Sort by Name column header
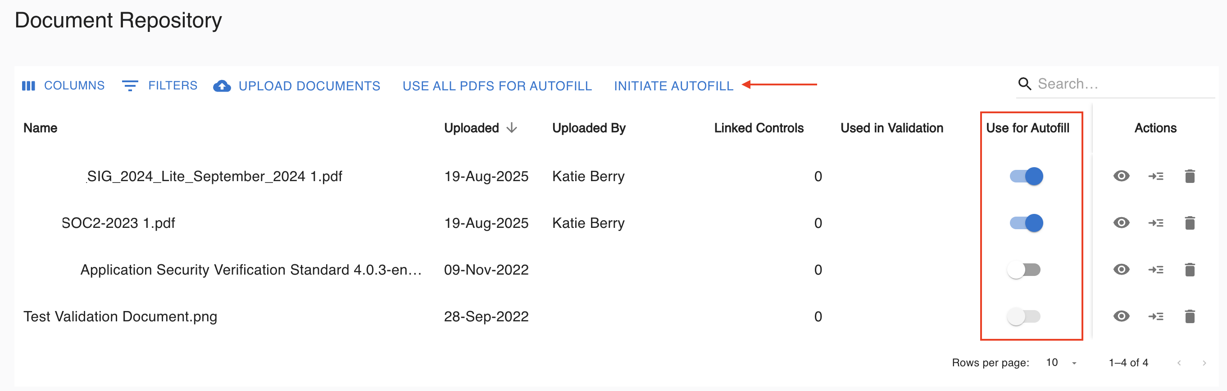 (41, 128)
